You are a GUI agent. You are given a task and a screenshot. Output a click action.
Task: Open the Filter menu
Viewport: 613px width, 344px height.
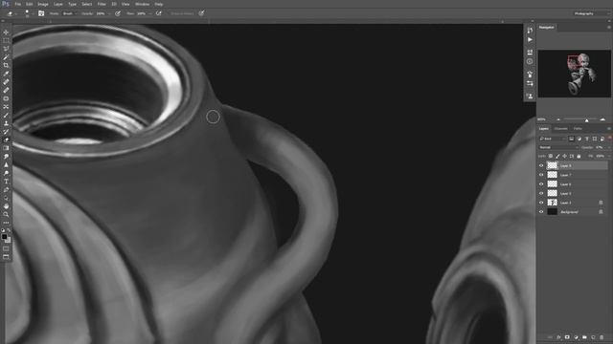click(102, 4)
